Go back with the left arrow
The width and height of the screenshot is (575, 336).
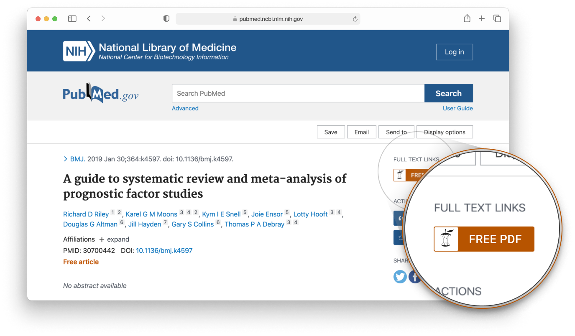click(x=89, y=19)
